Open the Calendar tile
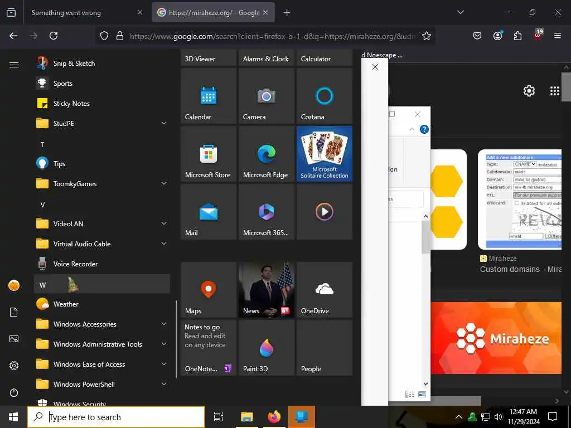The image size is (571, 428). [209, 96]
